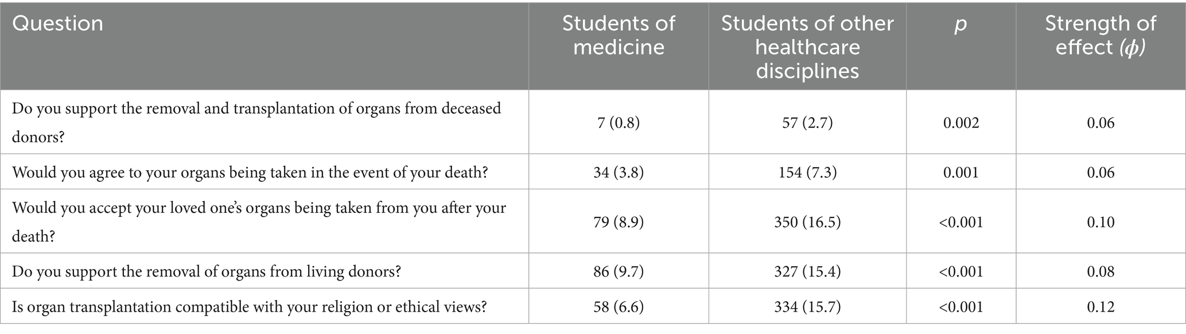This screenshot has width=1186, height=334.
Task: Click the 0.10 effect strength cell
Action: (x=1101, y=222)
